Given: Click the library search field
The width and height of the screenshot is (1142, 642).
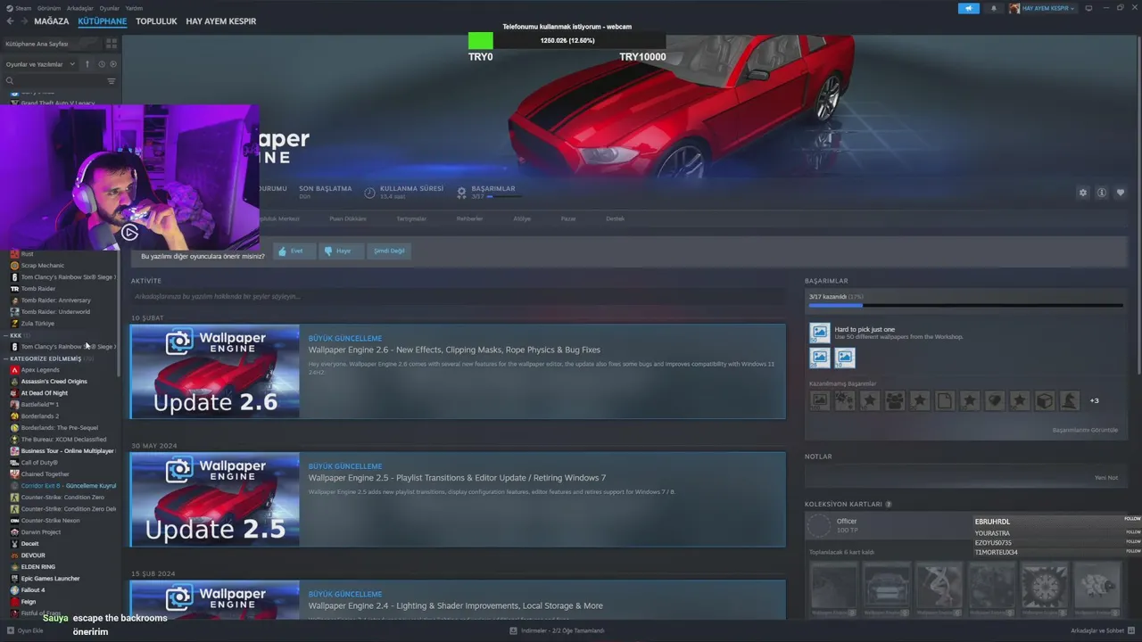Looking at the screenshot, I should (x=54, y=81).
